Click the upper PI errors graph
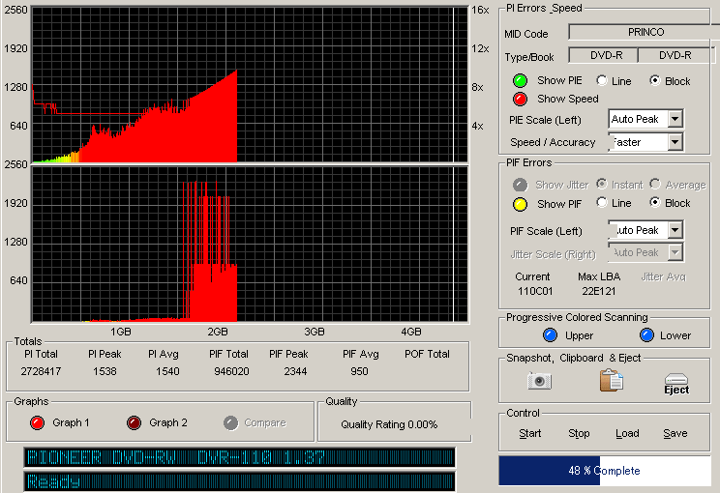This screenshot has height=493, width=720. pyautogui.click(x=250, y=85)
